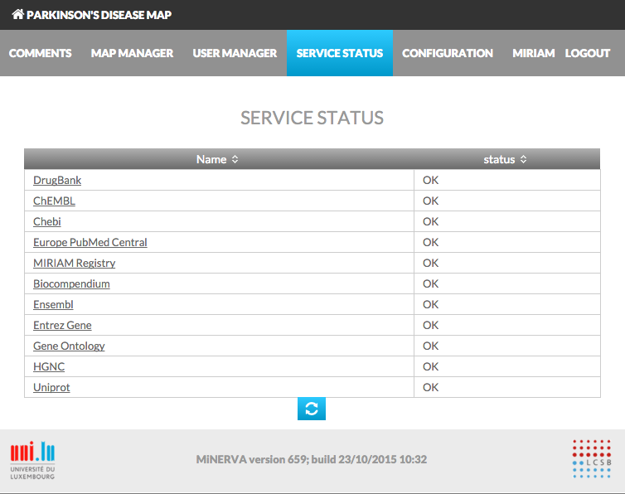Open the Entrez Gene link

click(x=62, y=326)
